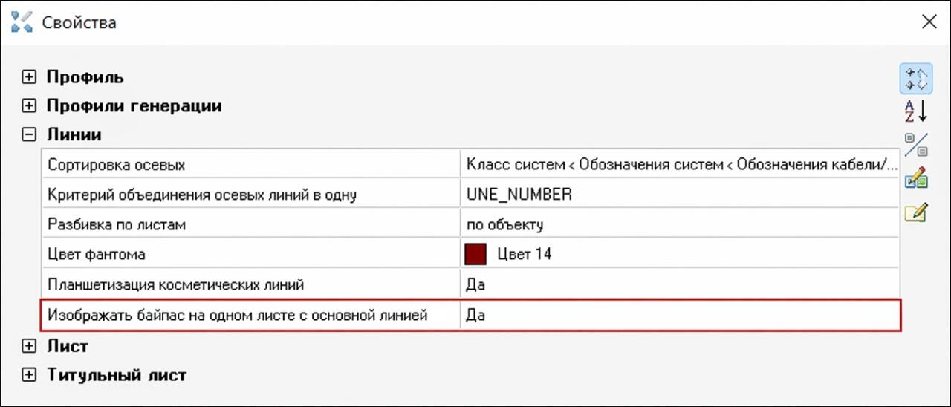Click the Цвет 14 dark red swatch
The height and width of the screenshot is (407, 951).
tap(475, 254)
